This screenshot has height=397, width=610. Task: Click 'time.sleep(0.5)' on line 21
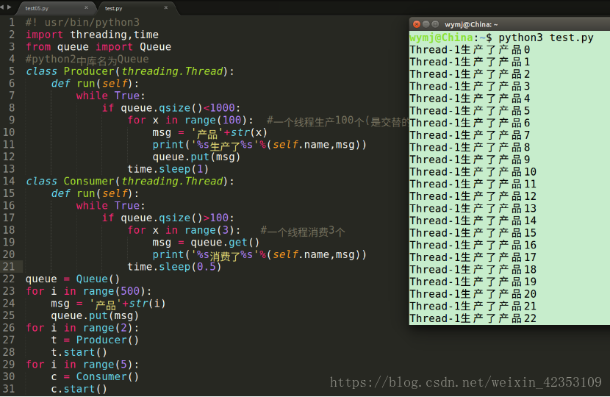174,267
